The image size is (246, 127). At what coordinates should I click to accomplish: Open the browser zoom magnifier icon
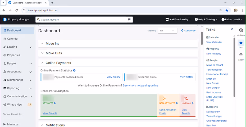pos(221,10)
